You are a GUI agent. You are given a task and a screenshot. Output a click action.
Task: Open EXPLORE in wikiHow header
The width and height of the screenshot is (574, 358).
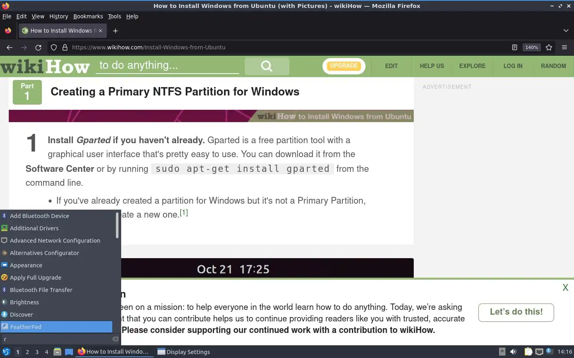(472, 66)
